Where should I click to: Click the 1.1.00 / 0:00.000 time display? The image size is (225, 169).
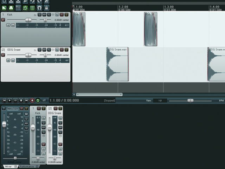64,100
